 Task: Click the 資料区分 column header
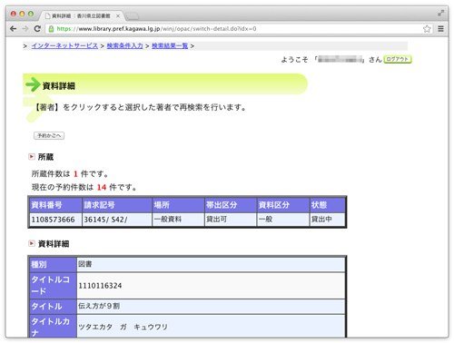click(x=283, y=205)
